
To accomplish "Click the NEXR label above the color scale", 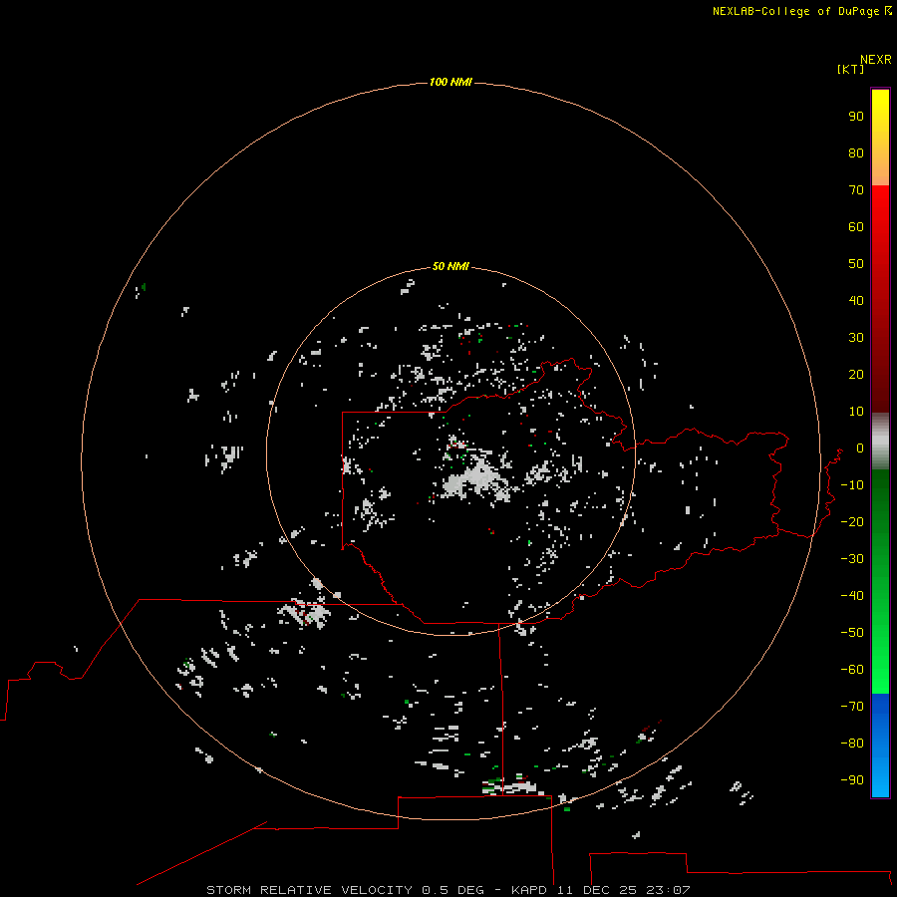I will click(x=876, y=60).
